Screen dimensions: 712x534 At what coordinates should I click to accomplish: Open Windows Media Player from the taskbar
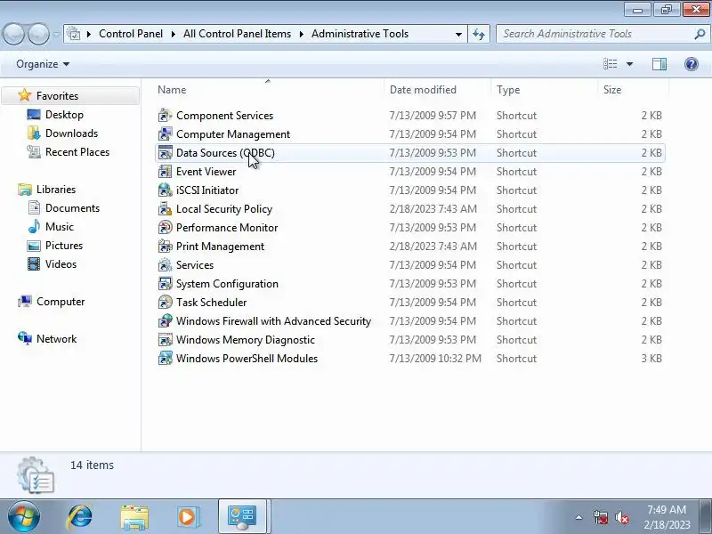[188, 516]
